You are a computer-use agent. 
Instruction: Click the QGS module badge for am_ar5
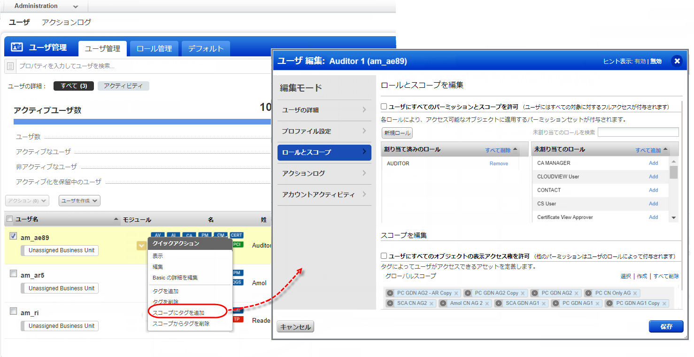coord(238,282)
